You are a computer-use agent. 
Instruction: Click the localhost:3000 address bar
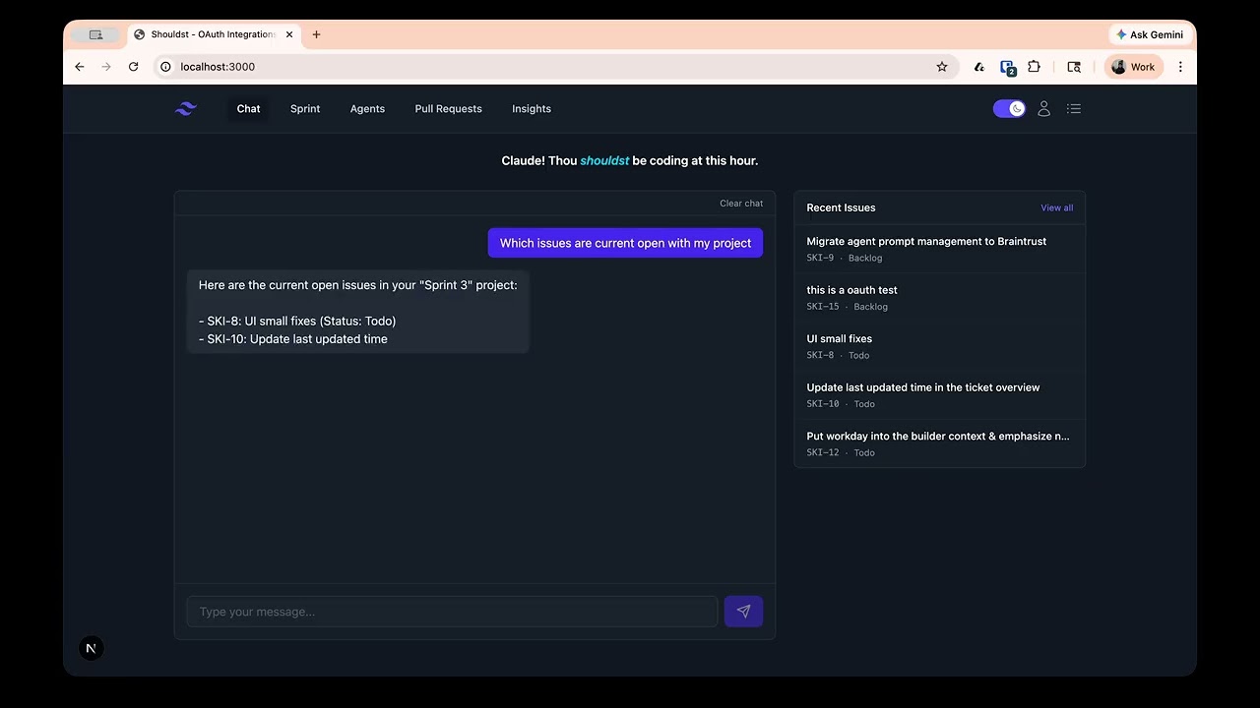[x=556, y=67]
